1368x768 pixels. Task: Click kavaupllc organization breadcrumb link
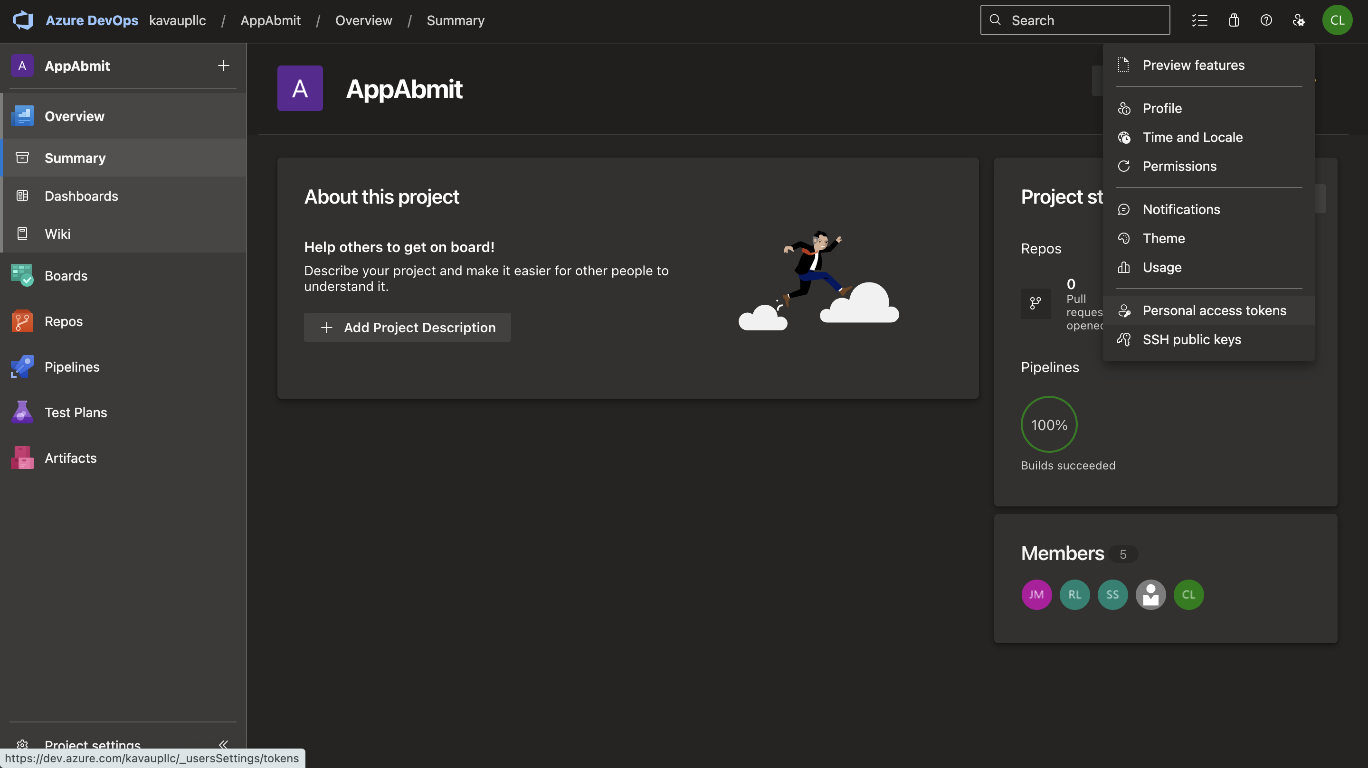[177, 20]
